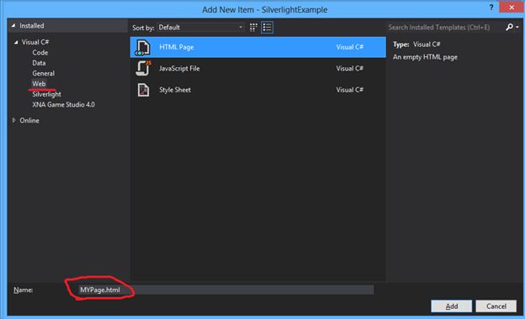Click the Search Installed Templates box
The width and height of the screenshot is (525, 319).
(444, 28)
